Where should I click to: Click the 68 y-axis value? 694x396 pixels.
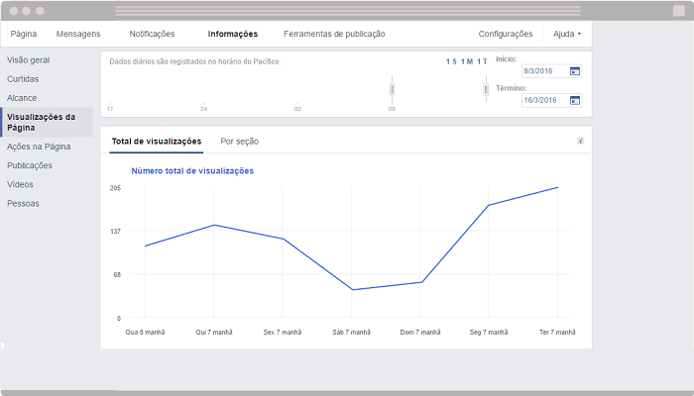click(117, 275)
